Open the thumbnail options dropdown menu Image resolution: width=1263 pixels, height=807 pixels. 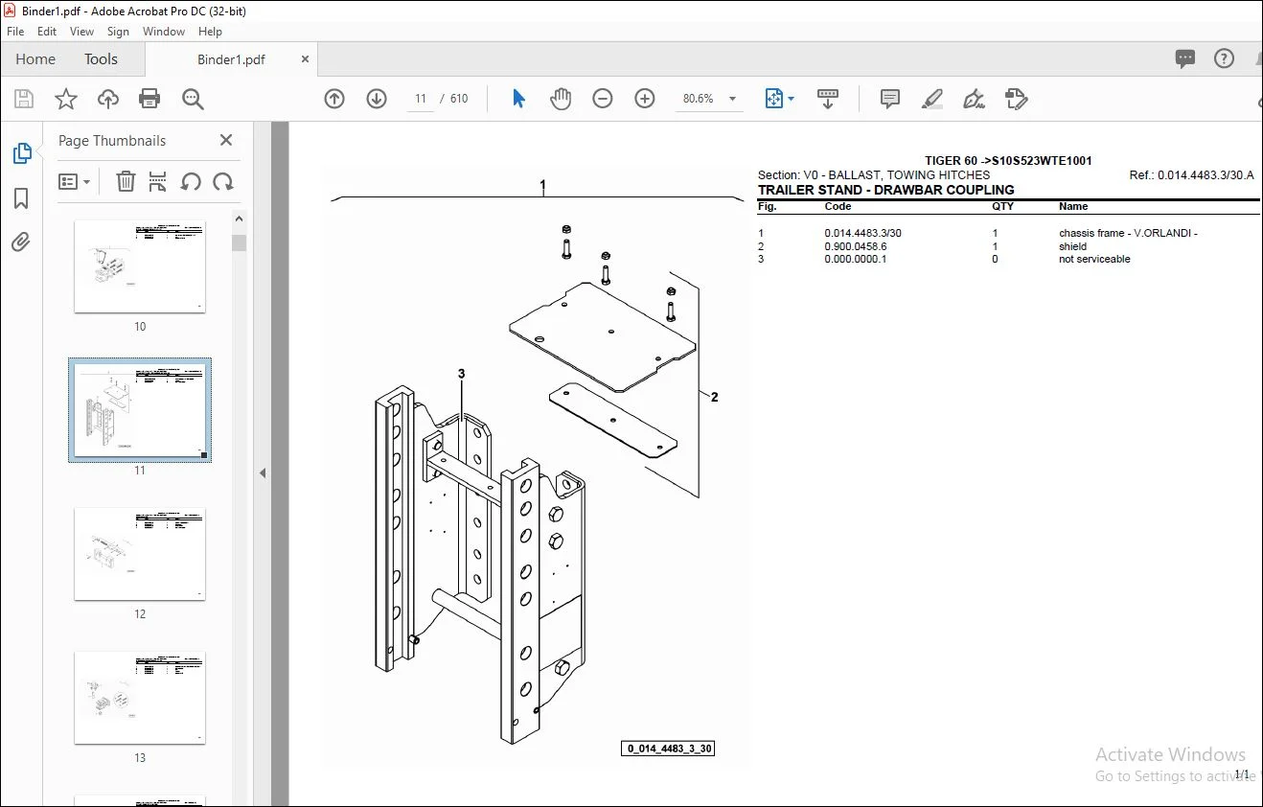click(75, 182)
